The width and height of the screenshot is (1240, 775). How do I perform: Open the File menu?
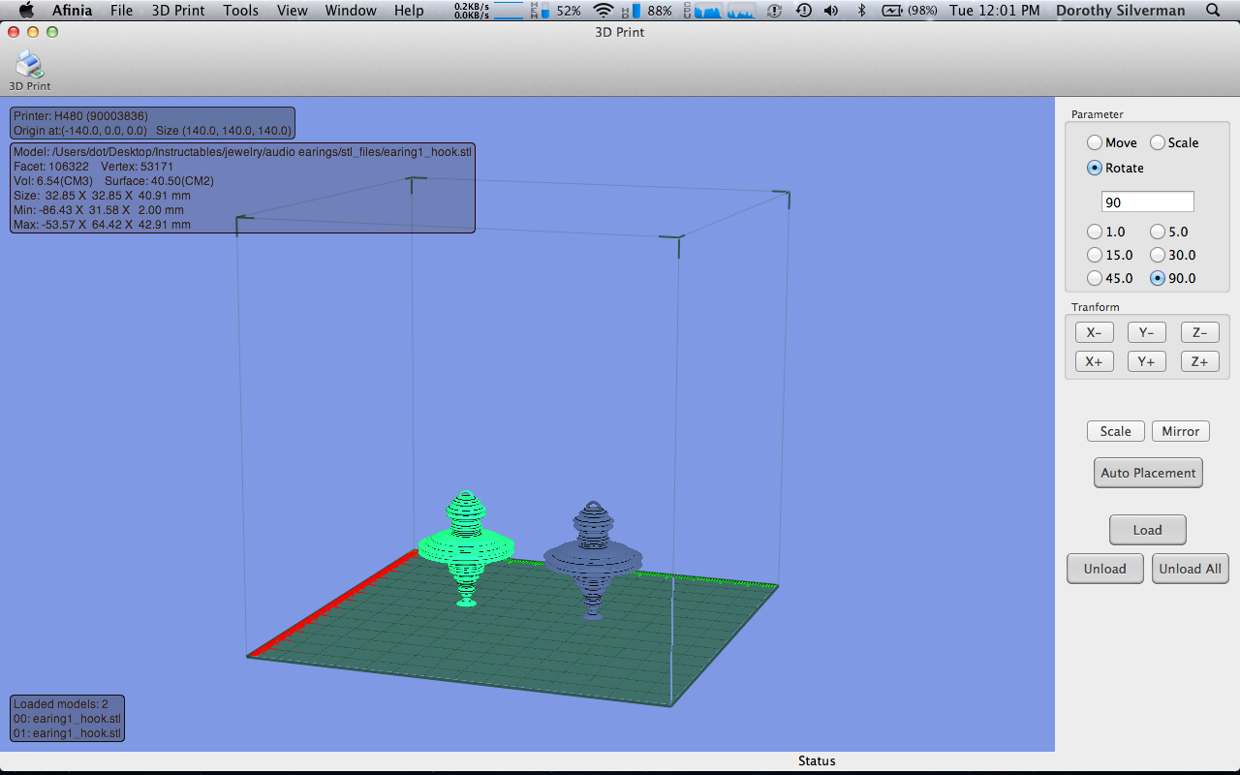(x=122, y=11)
